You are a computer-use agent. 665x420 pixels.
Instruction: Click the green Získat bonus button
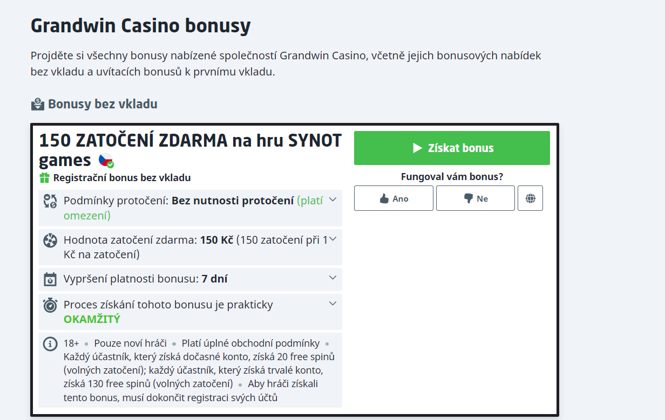click(x=452, y=148)
